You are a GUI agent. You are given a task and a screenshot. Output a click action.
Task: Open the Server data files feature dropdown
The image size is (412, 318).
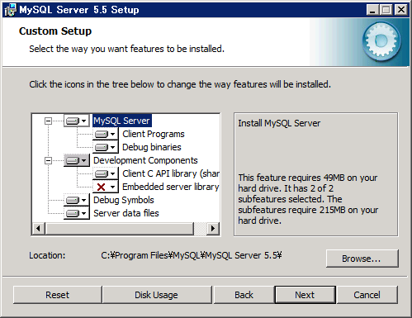coord(77,213)
